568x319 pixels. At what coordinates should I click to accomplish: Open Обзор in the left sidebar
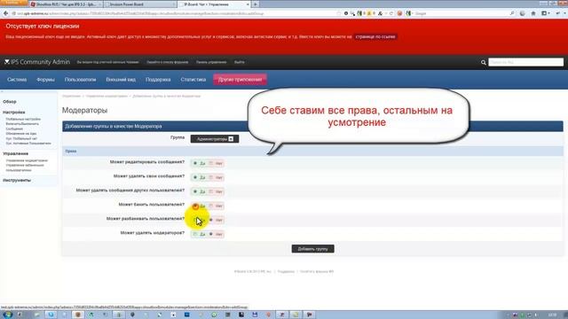pyautogui.click(x=10, y=102)
